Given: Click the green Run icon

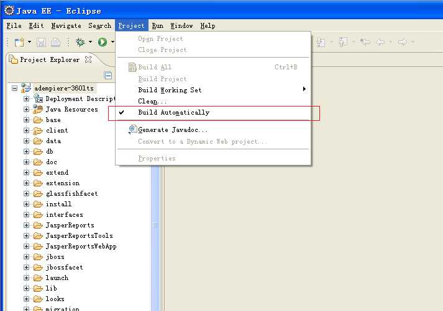Looking at the screenshot, I should point(103,42).
